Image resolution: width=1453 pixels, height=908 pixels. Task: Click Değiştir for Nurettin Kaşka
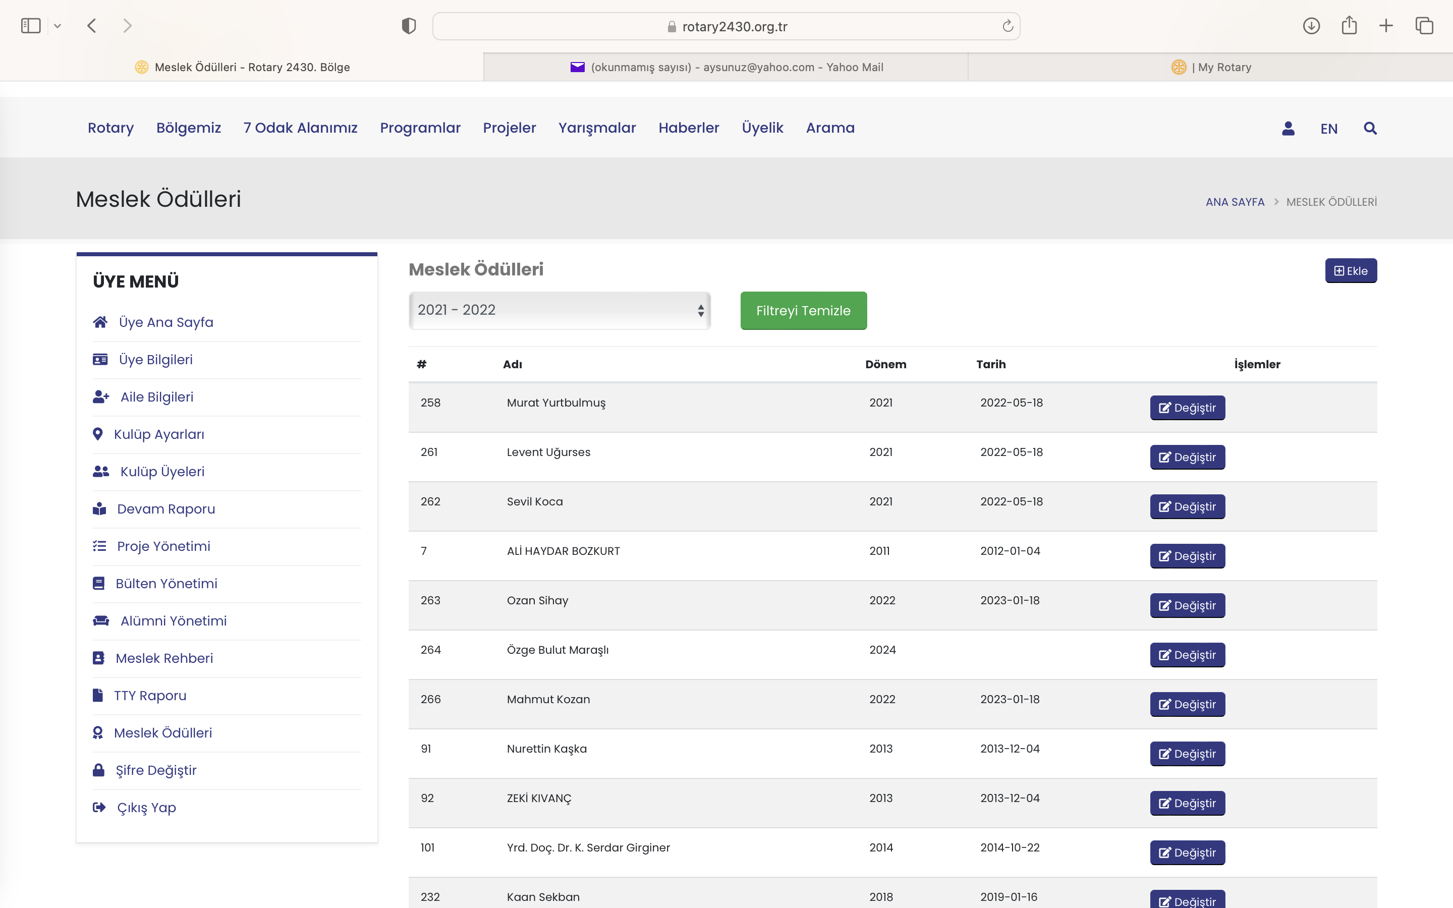1187,754
